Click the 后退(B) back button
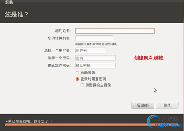This screenshot has width=184, height=131. pyautogui.click(x=143, y=105)
